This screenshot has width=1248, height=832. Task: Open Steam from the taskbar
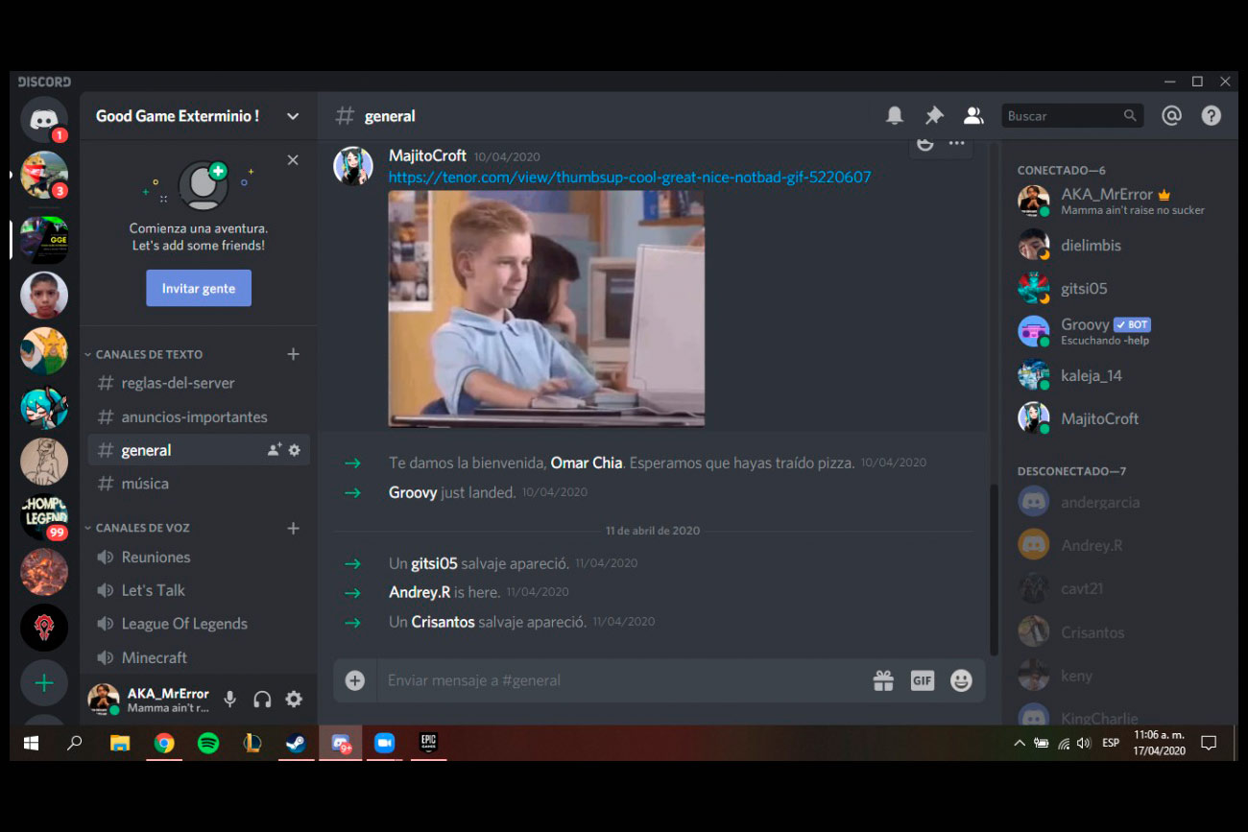coord(297,743)
